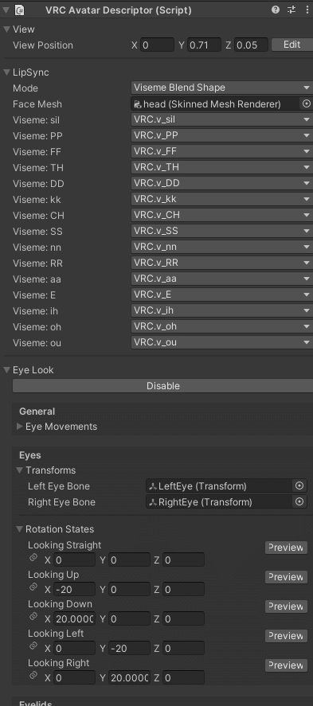Open the component three-dot context menu
This screenshot has width=313, height=706.
click(307, 10)
